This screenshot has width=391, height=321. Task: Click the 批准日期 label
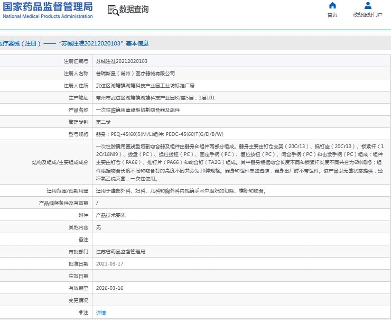[x=79, y=264]
